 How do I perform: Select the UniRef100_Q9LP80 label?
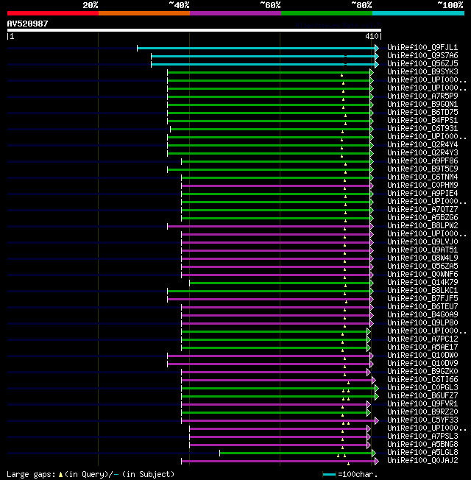pyautogui.click(x=422, y=323)
